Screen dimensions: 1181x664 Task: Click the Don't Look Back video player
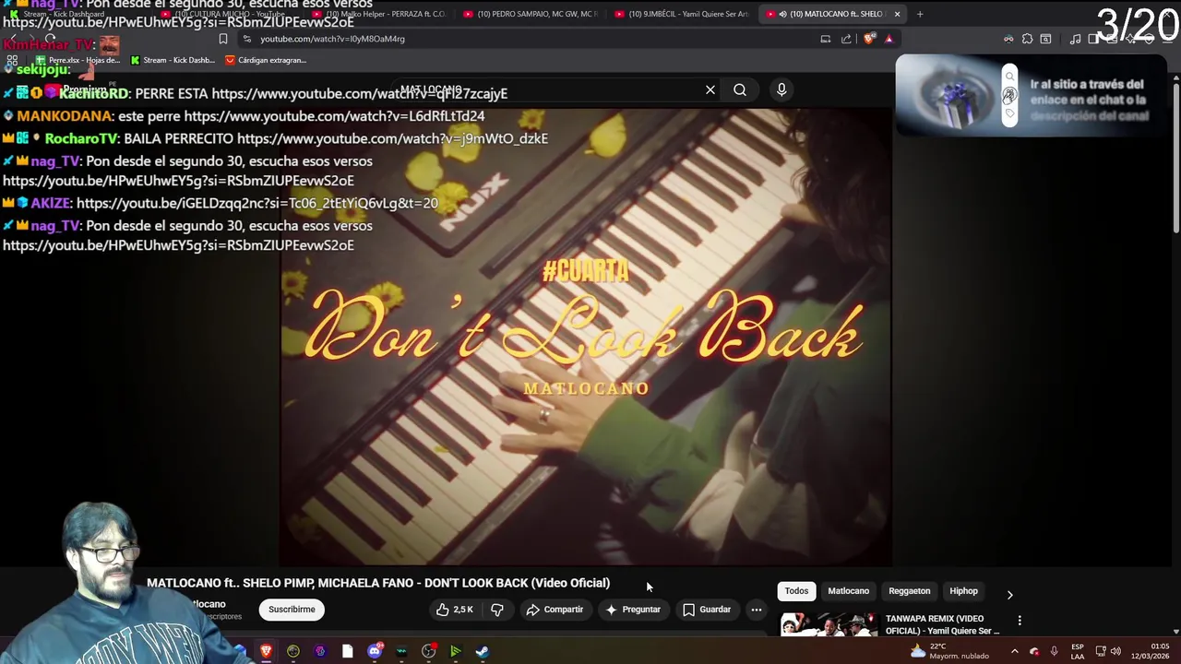tap(586, 337)
